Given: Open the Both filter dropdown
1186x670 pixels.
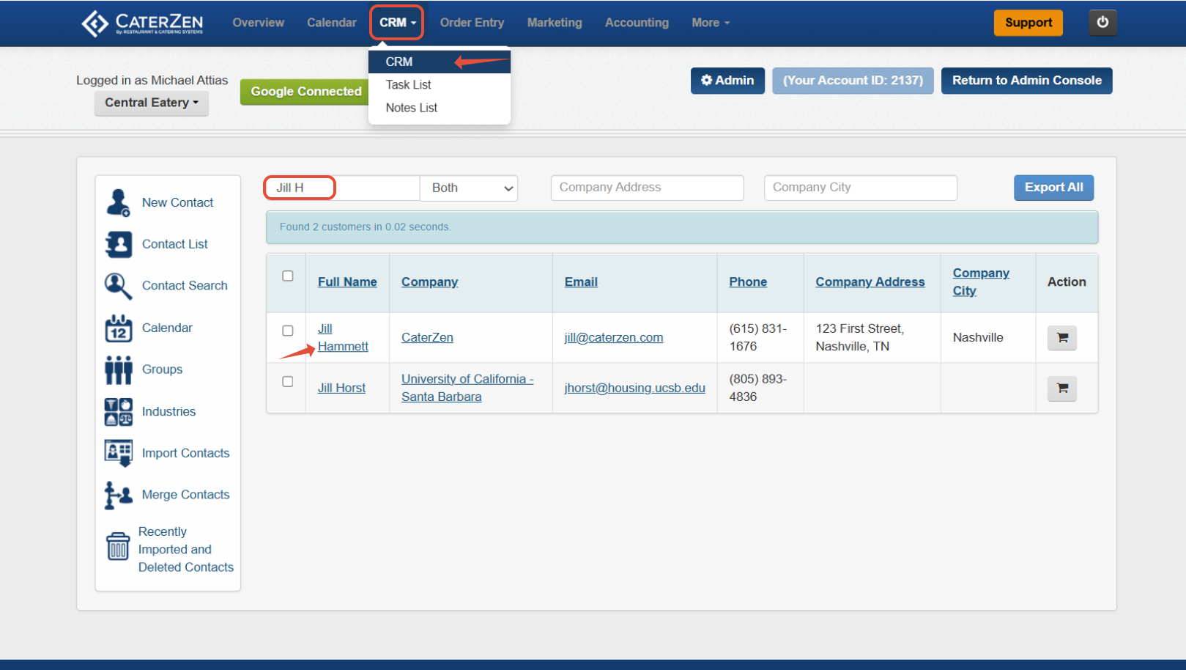Looking at the screenshot, I should coord(469,188).
